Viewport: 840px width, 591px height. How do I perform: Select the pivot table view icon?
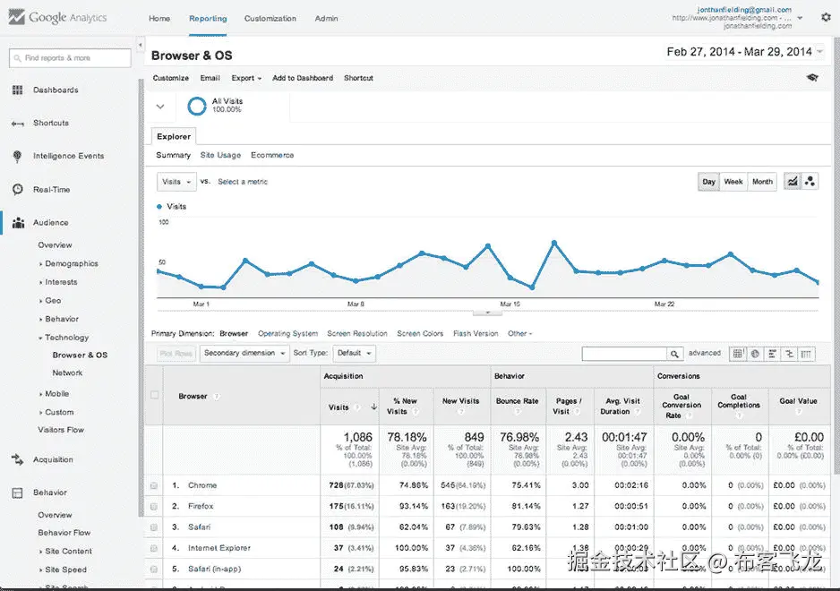806,354
